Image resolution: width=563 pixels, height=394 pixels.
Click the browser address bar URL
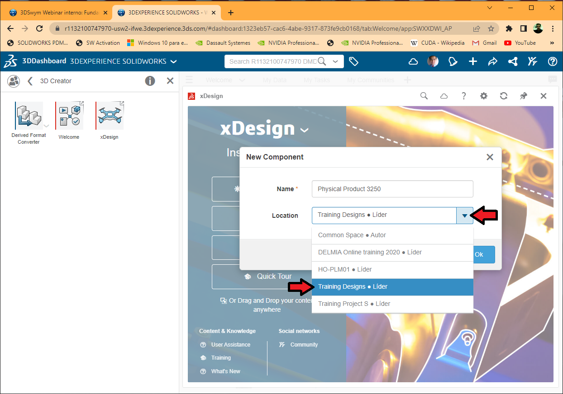click(258, 28)
